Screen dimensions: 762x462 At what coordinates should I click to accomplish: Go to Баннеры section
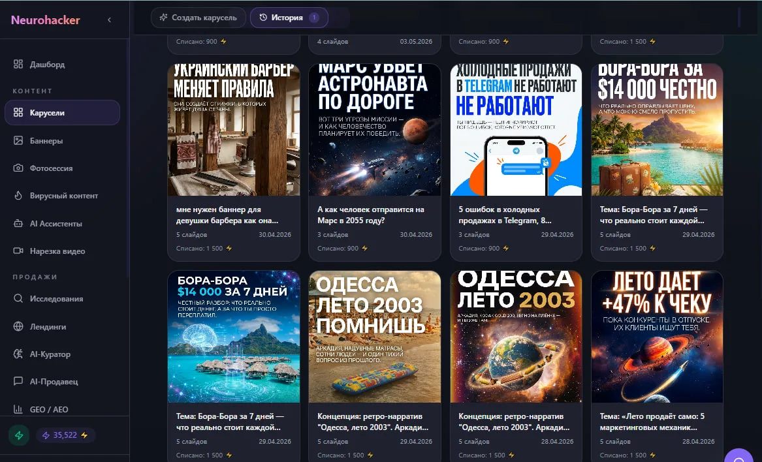[x=46, y=140]
